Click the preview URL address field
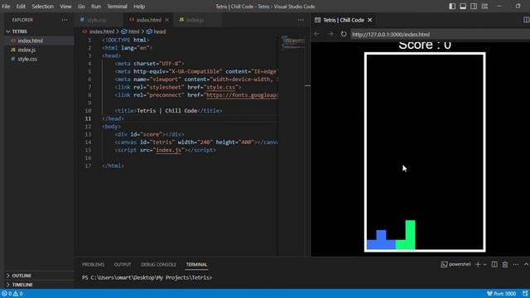Image resolution: width=530 pixels, height=298 pixels. point(440,34)
